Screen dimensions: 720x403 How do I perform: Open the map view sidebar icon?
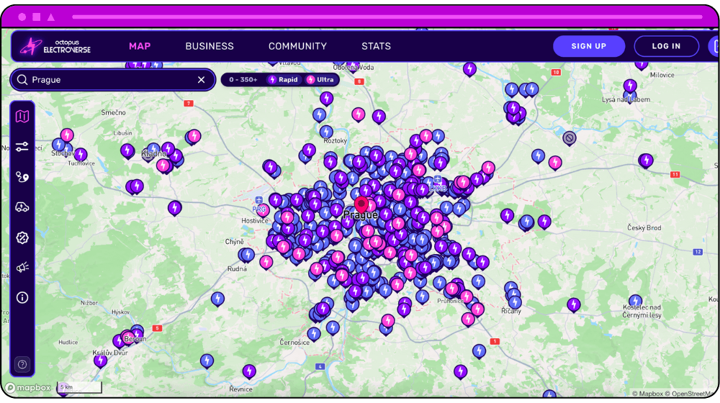(22, 117)
